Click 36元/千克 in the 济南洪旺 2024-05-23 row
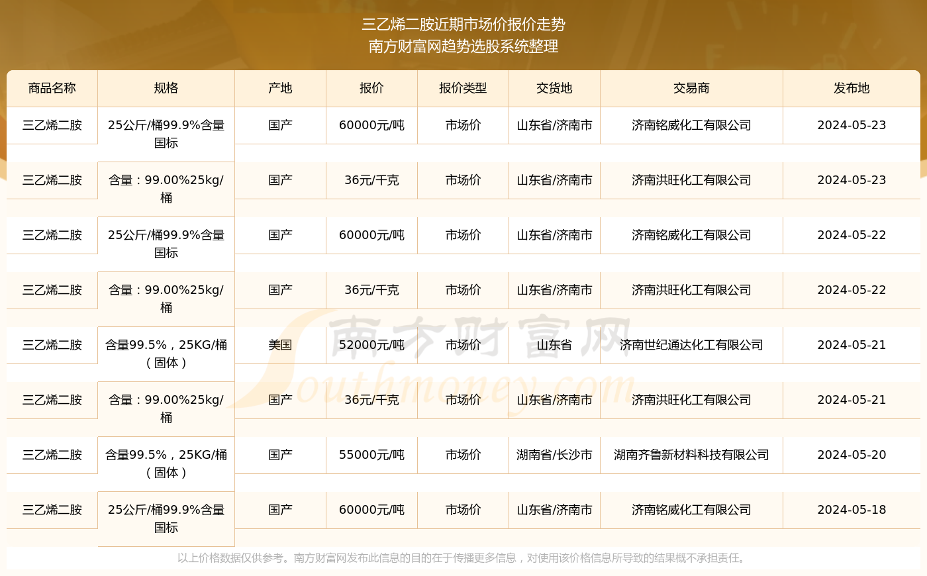The width and height of the screenshot is (927, 576). (371, 180)
